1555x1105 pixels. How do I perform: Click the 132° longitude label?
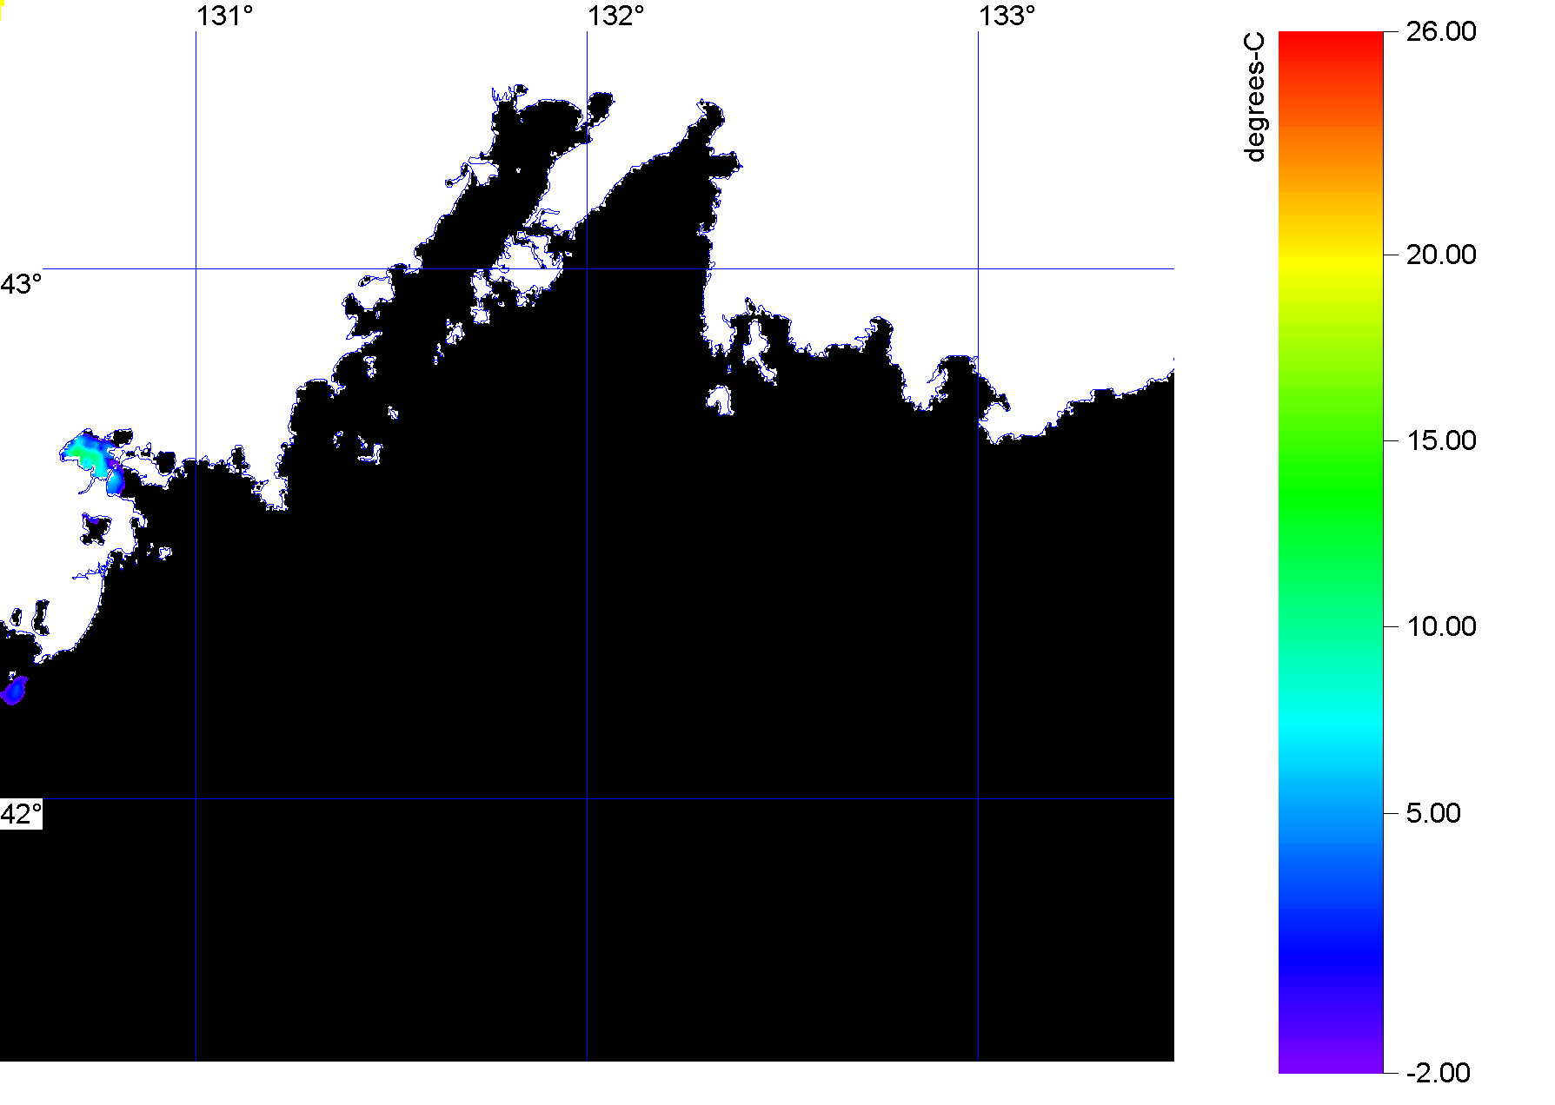[x=615, y=16]
